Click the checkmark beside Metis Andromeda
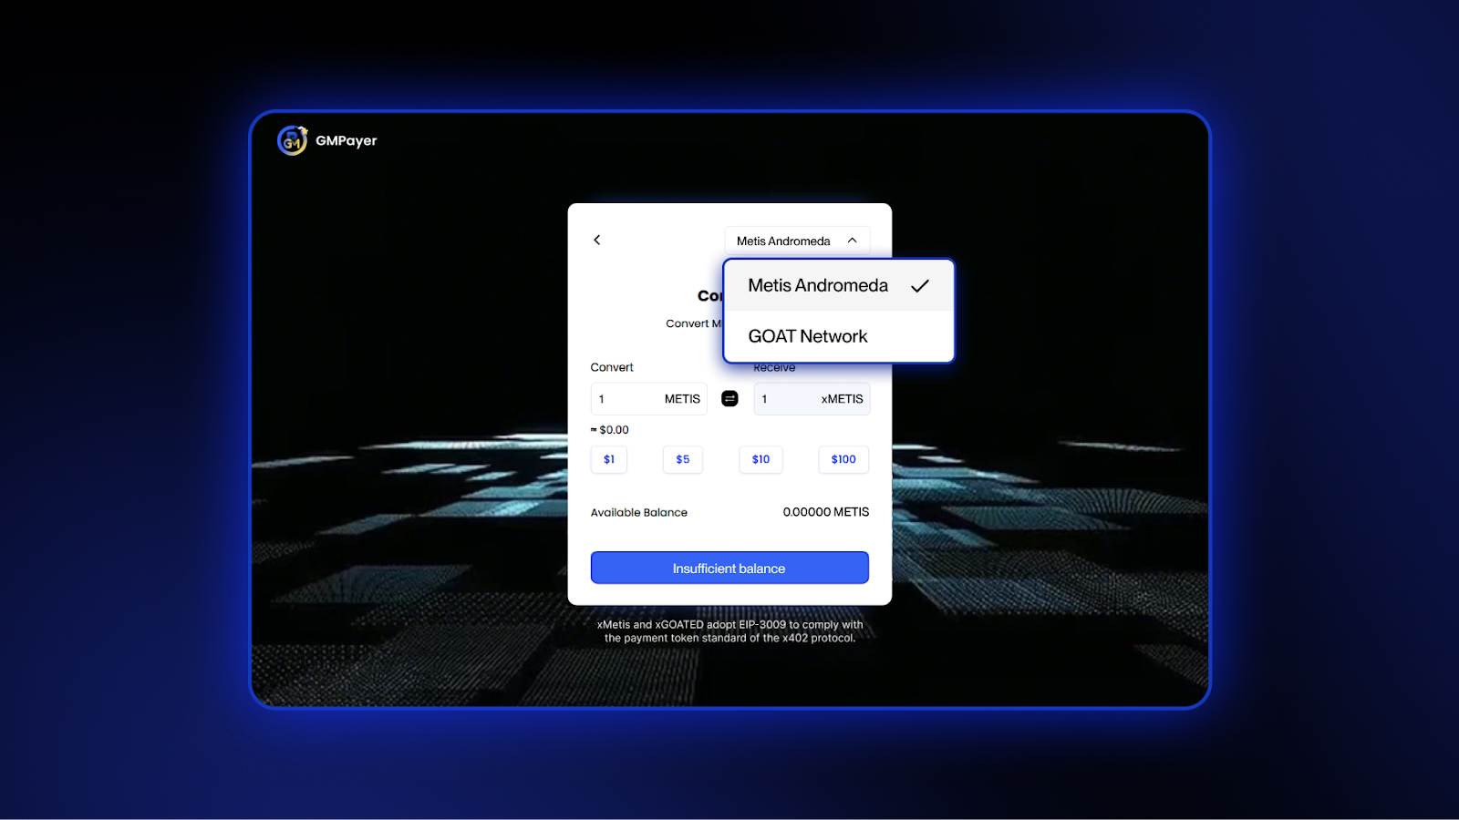Image resolution: width=1459 pixels, height=820 pixels. 920,285
